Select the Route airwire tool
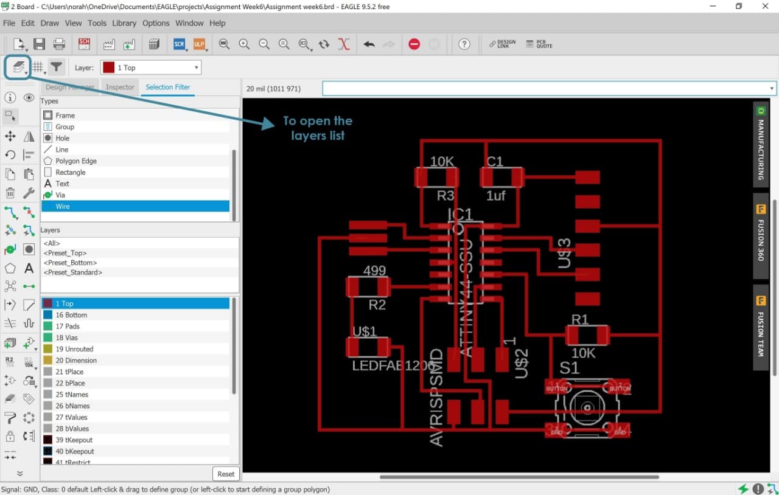779x495 pixels. 10,212
